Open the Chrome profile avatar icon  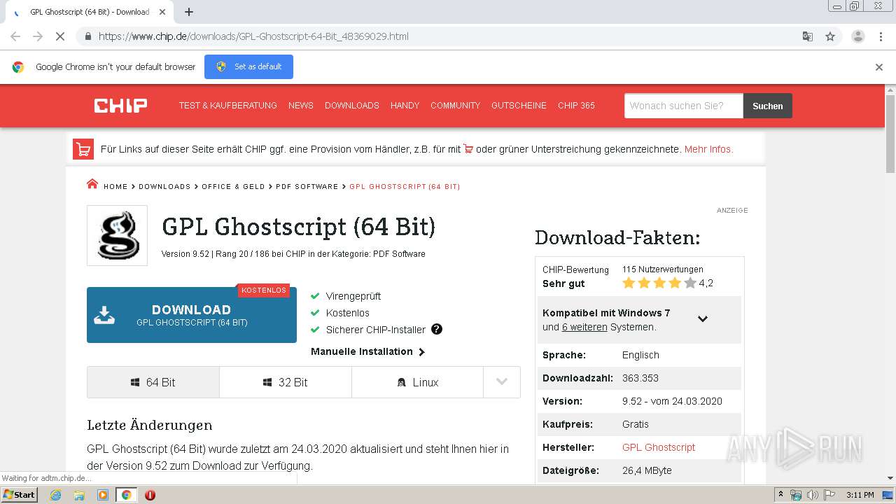(857, 36)
